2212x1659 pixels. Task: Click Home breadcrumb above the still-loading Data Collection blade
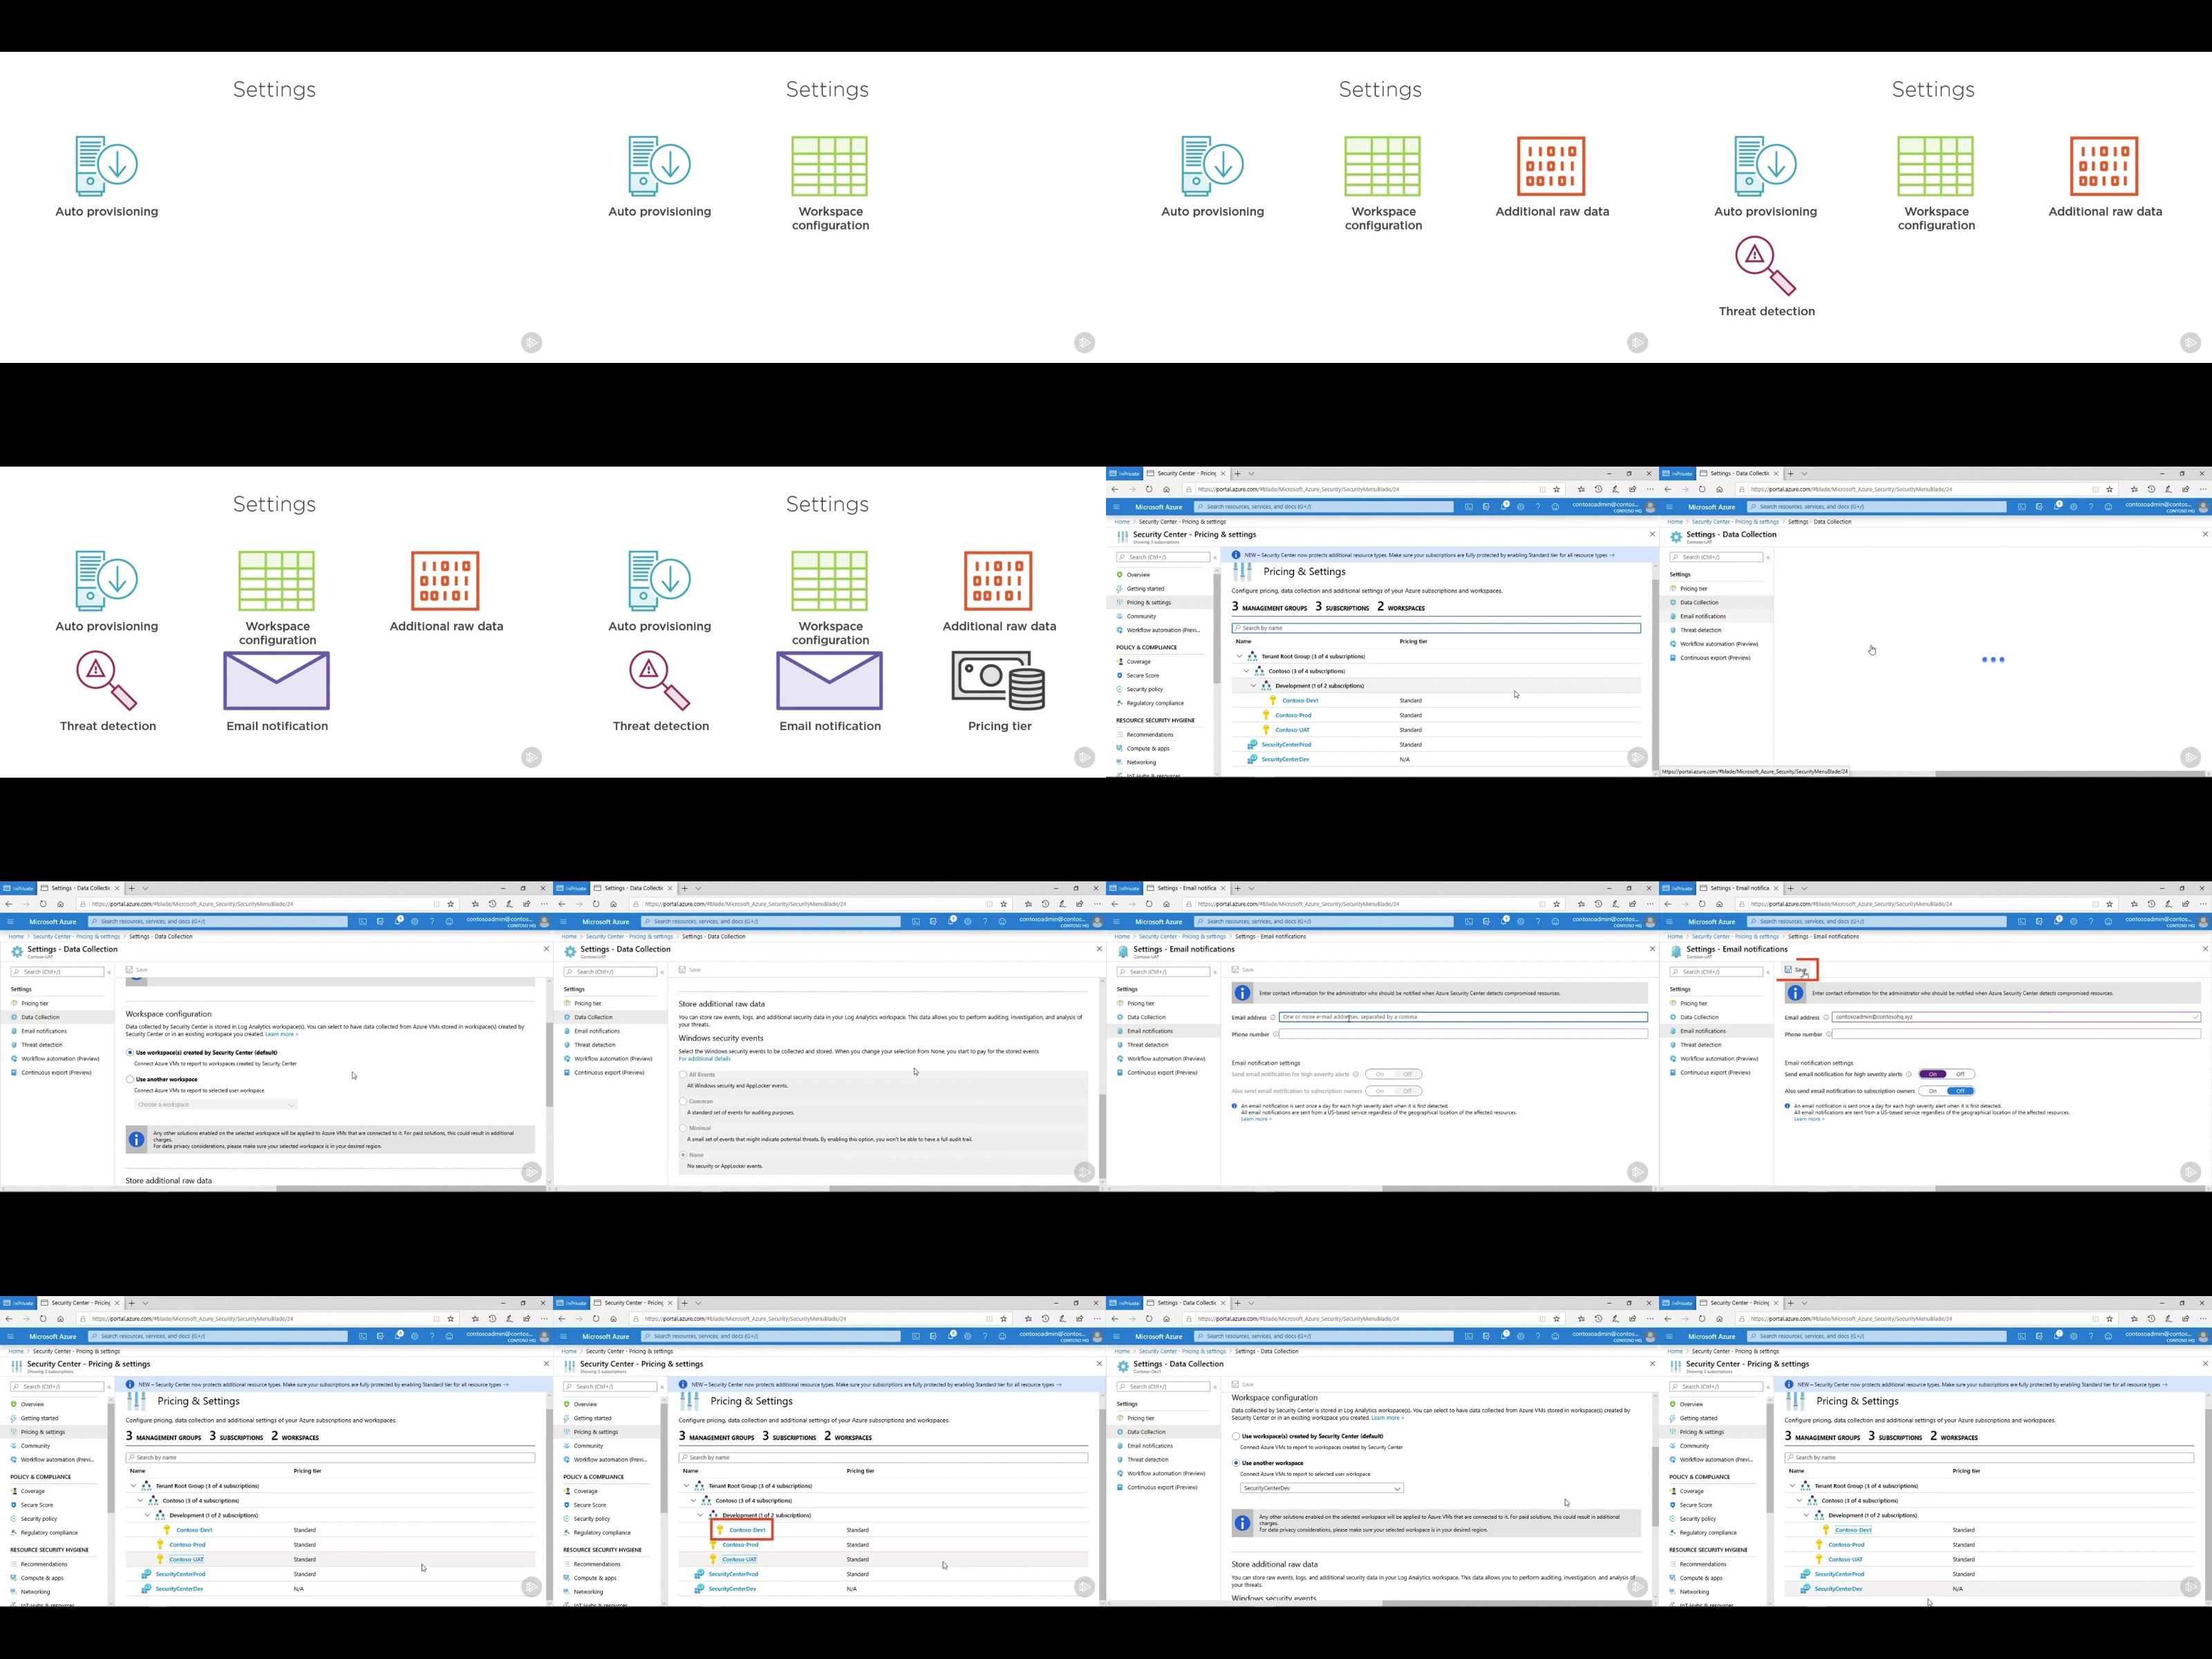tap(1675, 522)
